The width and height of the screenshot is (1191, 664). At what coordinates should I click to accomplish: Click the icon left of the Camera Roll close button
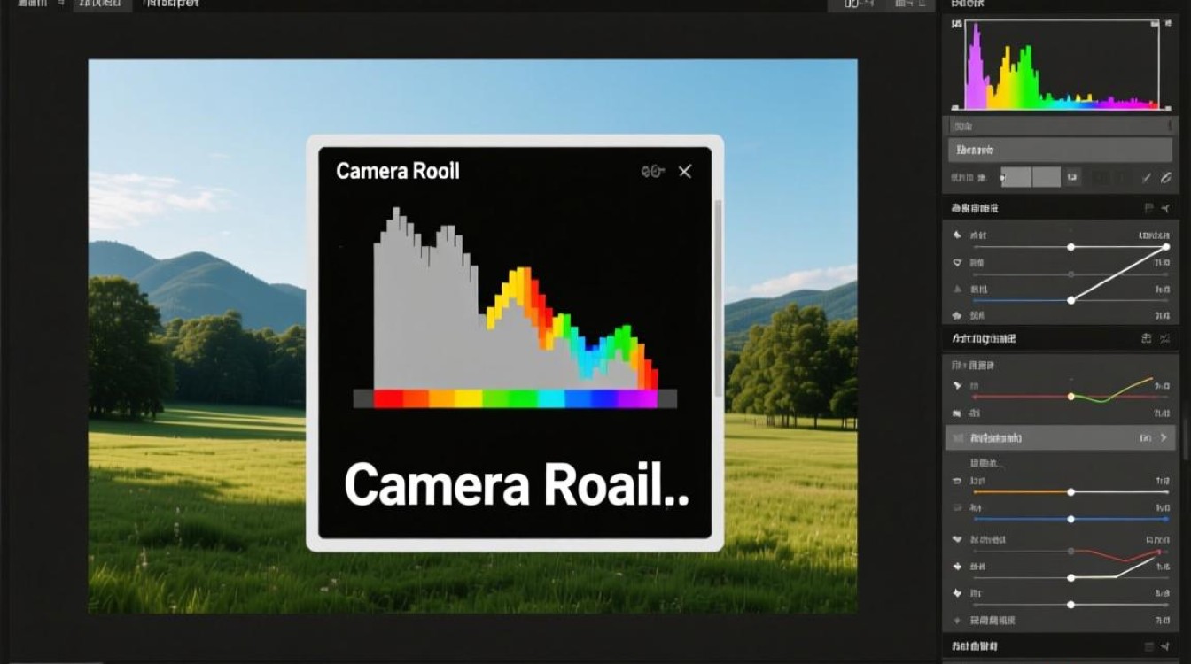[652, 172]
